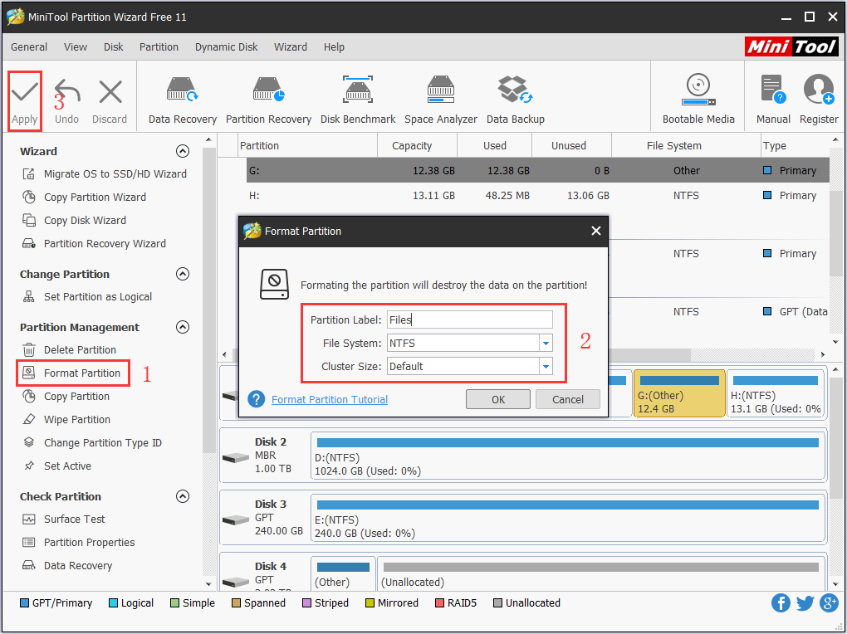Click the help question mark in dialog
The image size is (847, 634).
(x=256, y=399)
